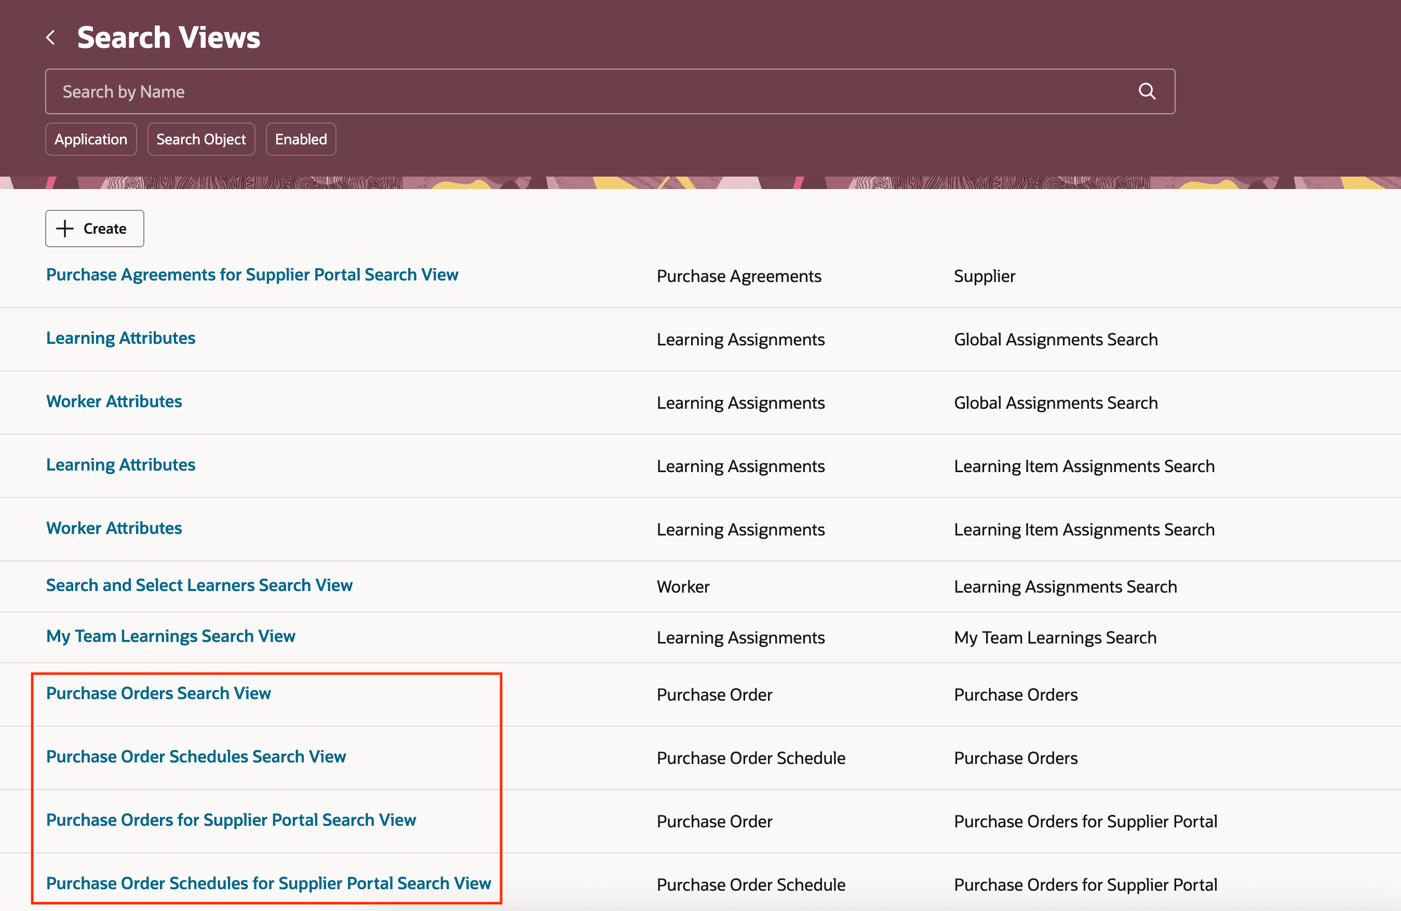Open My Team Learnings Search View
This screenshot has height=911, width=1401.
pos(171,636)
